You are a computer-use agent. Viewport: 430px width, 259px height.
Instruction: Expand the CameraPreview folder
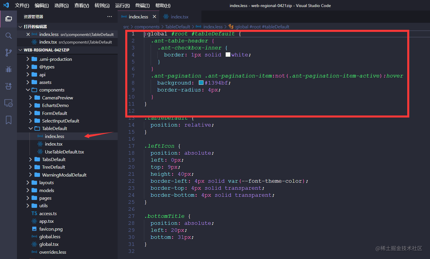point(31,98)
